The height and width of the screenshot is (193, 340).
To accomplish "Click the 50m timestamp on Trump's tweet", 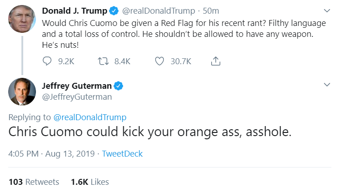I will 211,11.
